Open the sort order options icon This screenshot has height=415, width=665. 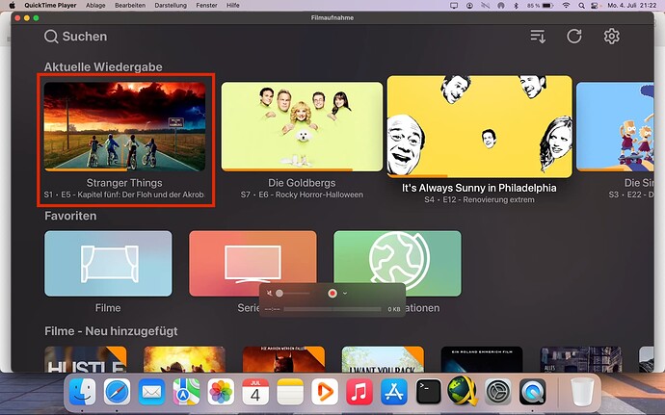click(538, 37)
